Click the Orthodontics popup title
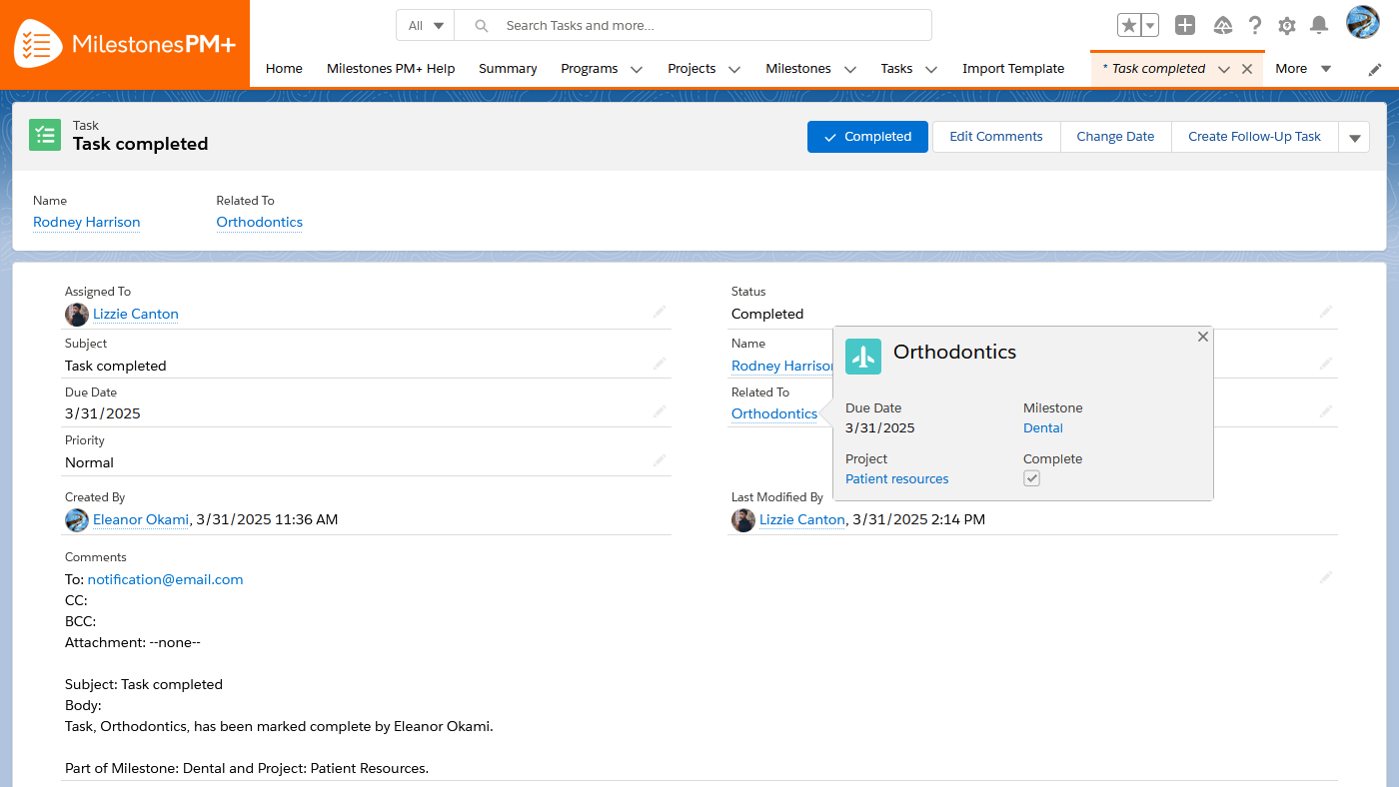This screenshot has width=1399, height=787. [954, 353]
